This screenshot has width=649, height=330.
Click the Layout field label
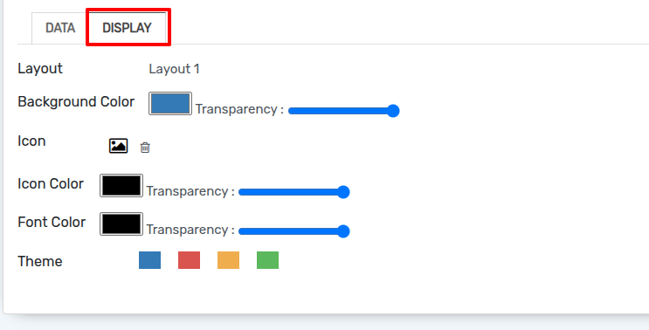(40, 68)
